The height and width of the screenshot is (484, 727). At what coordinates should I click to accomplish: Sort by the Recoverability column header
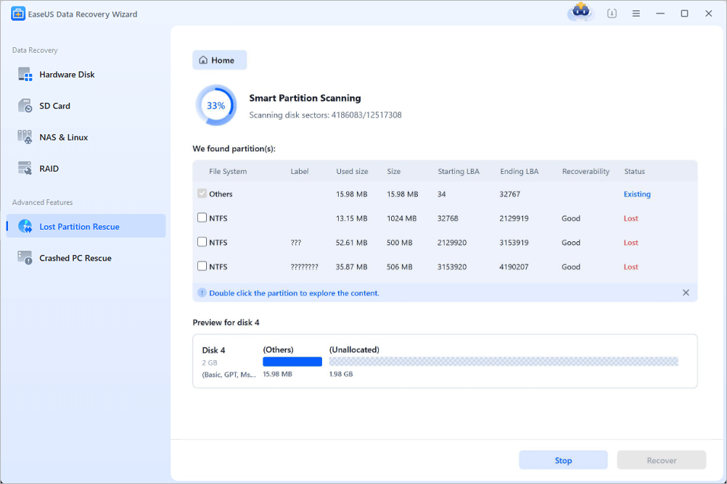tap(586, 172)
